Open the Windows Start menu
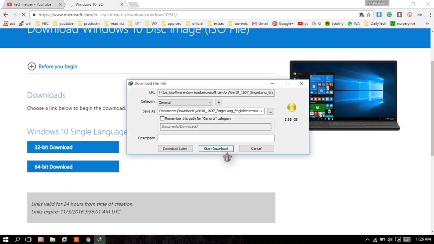 (6, 239)
